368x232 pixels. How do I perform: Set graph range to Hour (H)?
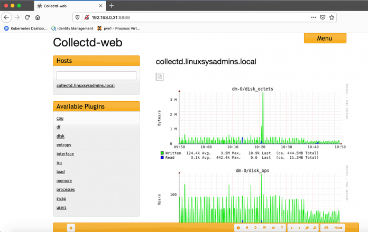(247, 228)
